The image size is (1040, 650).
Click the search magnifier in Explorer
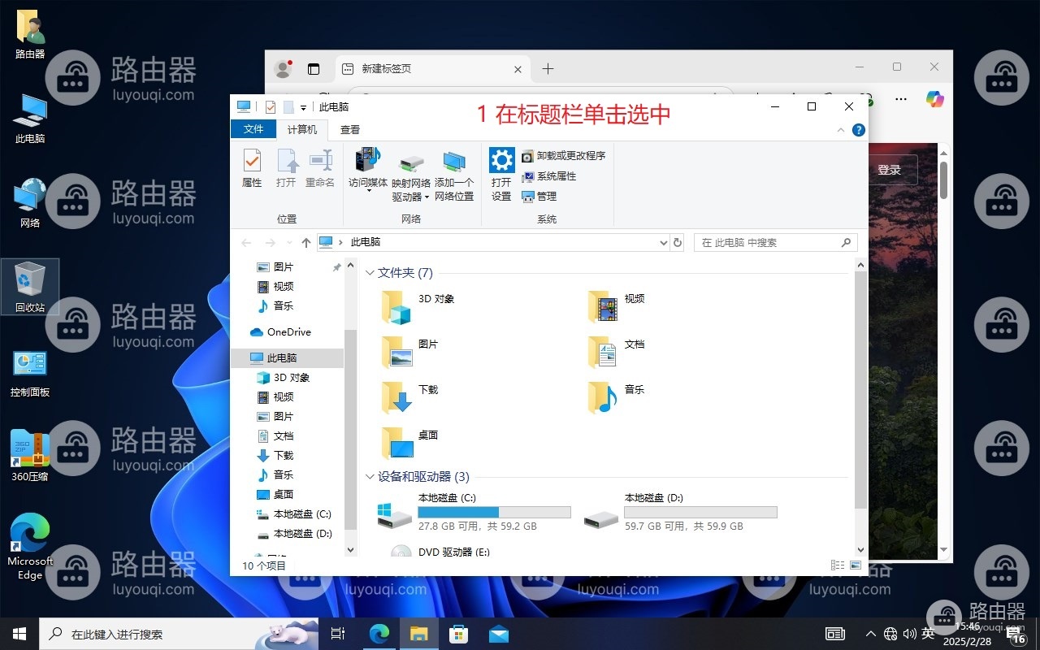tap(846, 242)
